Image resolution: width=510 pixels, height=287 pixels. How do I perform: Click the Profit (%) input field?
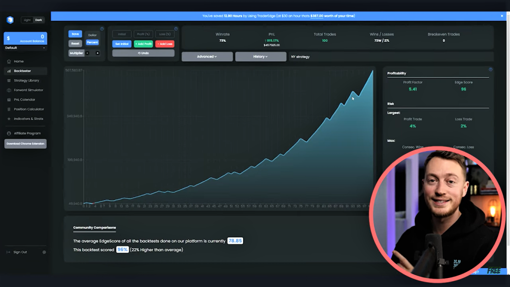(143, 34)
